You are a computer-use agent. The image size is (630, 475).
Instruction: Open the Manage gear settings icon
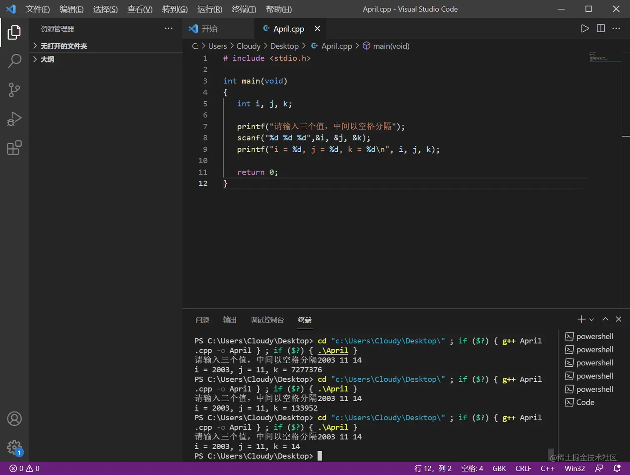click(x=14, y=447)
